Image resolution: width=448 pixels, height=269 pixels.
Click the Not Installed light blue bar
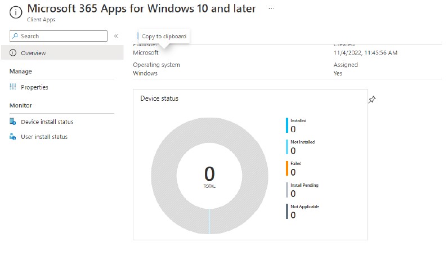[287, 147]
